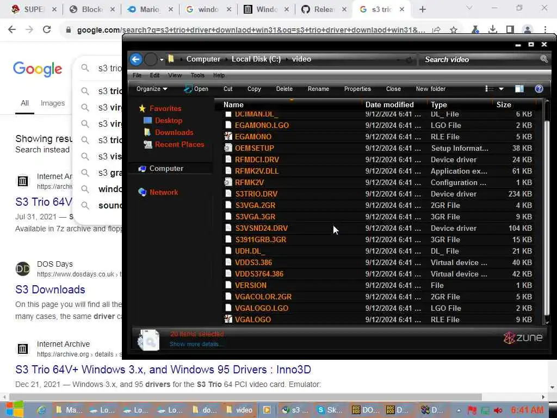Click the blue Back arrow in Explorer
This screenshot has width=557, height=418.
136,59
